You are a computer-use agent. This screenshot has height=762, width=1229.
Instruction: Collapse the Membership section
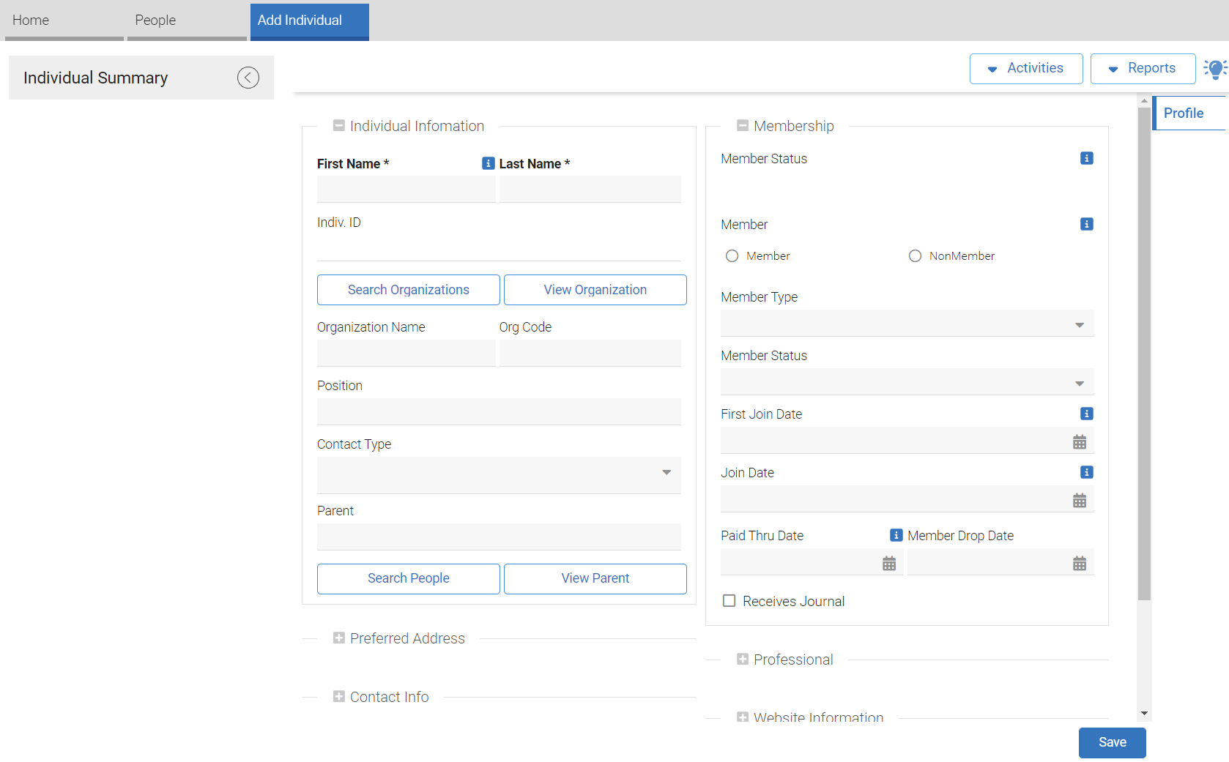pyautogui.click(x=743, y=125)
